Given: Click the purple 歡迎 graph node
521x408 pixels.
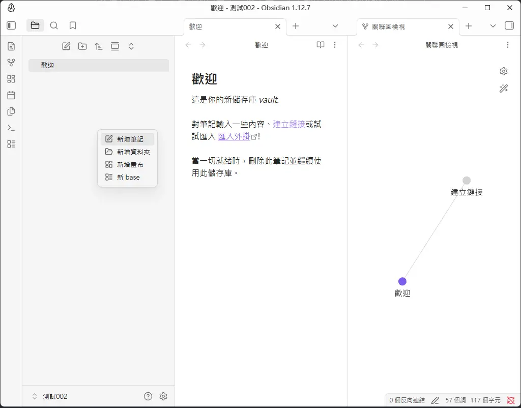Looking at the screenshot, I should 402,281.
